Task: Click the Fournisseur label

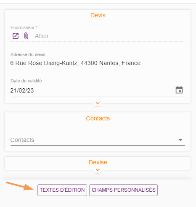Action: [x=24, y=27]
